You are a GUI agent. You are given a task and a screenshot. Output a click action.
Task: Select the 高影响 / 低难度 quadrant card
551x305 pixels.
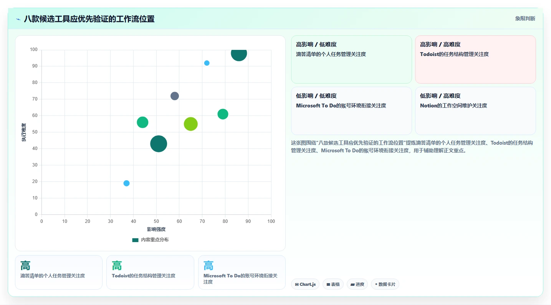(351, 59)
